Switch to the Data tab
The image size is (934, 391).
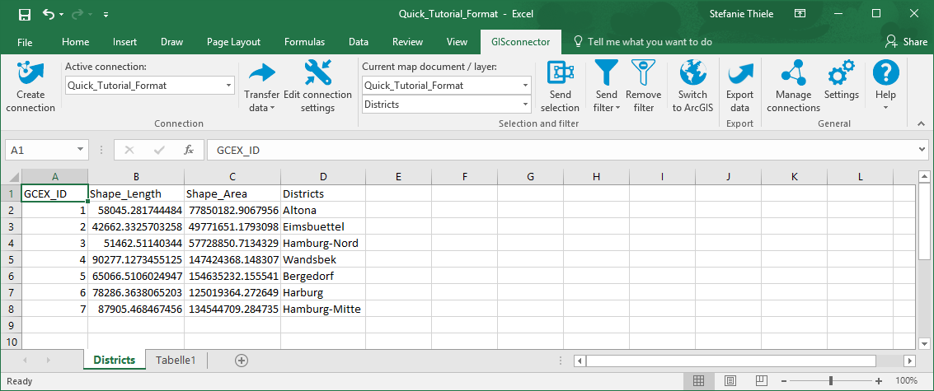tap(358, 42)
